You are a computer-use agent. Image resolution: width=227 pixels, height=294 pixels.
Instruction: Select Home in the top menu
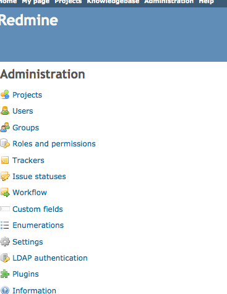tap(8, 2)
